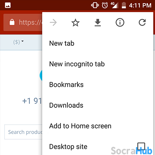
Task: Reload the page with the refresh icon
Action: click(142, 22)
